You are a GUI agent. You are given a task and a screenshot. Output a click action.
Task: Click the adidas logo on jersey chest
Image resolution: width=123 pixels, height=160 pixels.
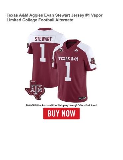tap(76, 50)
